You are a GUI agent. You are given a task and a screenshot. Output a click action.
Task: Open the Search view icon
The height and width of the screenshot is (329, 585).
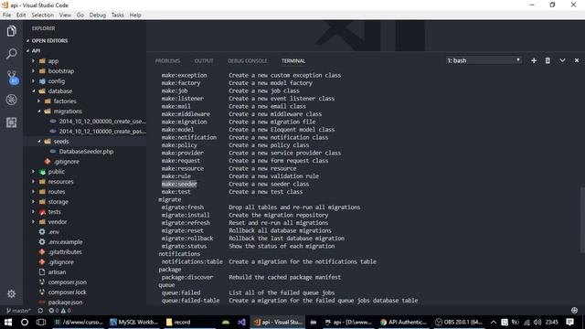[x=11, y=54]
